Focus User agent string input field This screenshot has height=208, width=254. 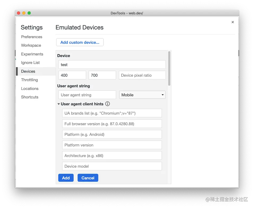coord(87,95)
